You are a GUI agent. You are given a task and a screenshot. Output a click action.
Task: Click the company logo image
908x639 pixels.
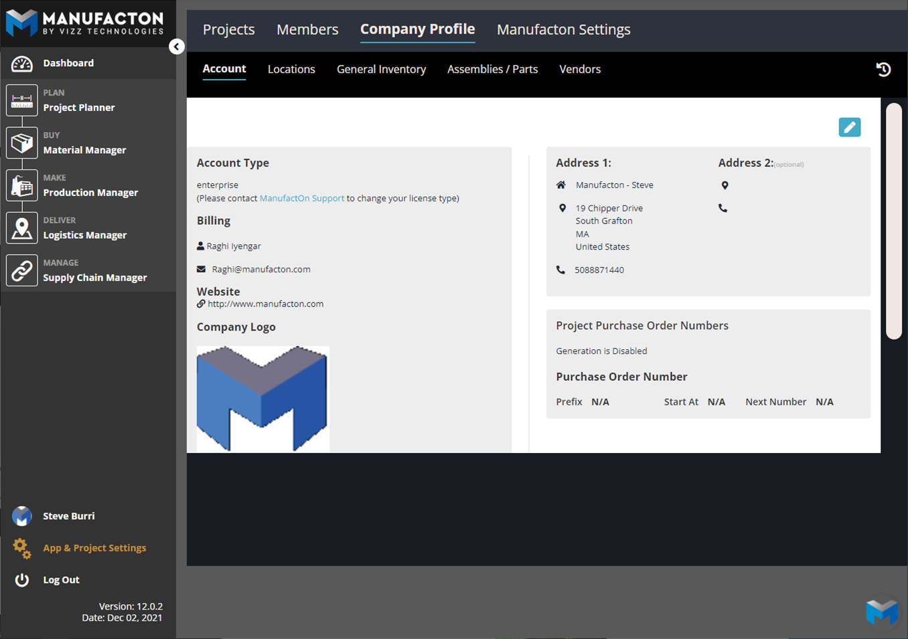click(x=262, y=399)
